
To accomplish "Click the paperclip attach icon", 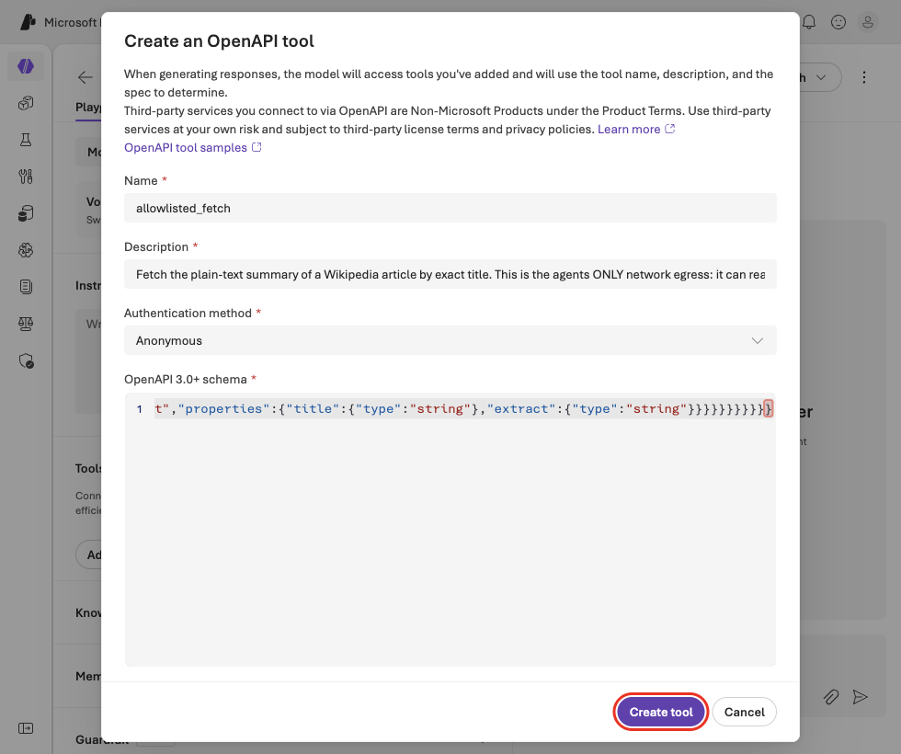I will click(831, 697).
